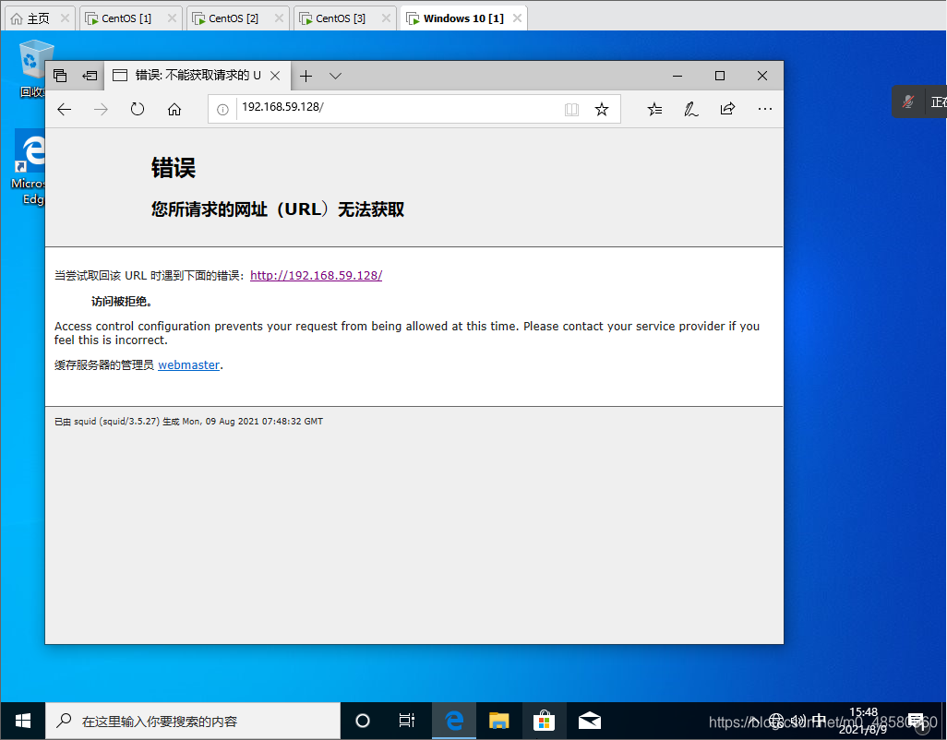Click the 访问被拒绝 error text

[122, 301]
